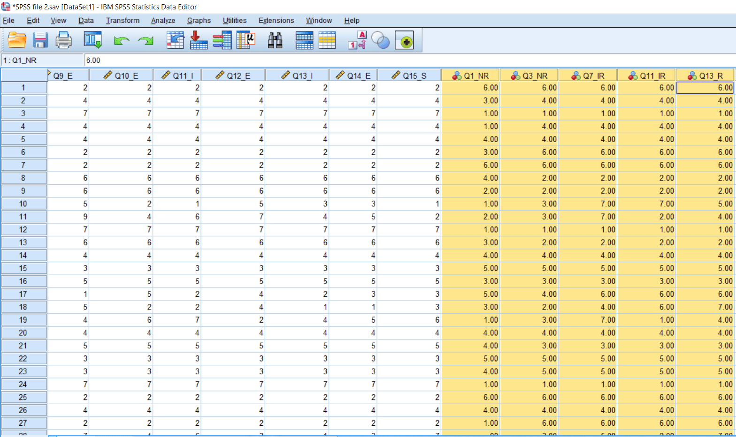Click Q12_E cell in row 19 showing 2
This screenshot has width=736, height=437.
click(233, 320)
